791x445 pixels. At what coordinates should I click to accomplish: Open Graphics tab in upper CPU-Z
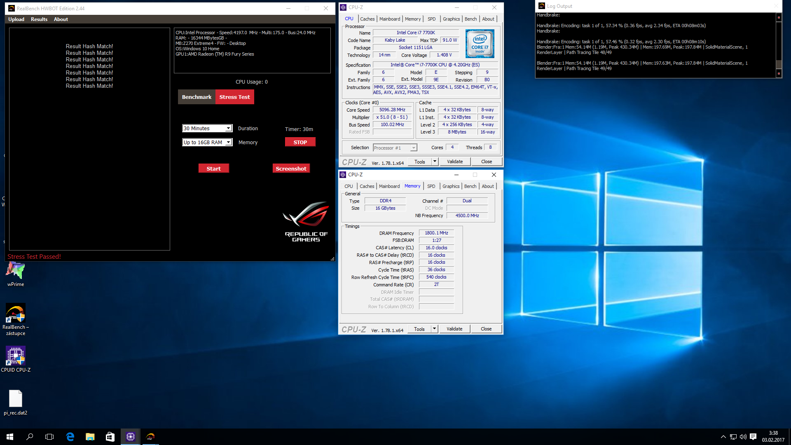[451, 19]
